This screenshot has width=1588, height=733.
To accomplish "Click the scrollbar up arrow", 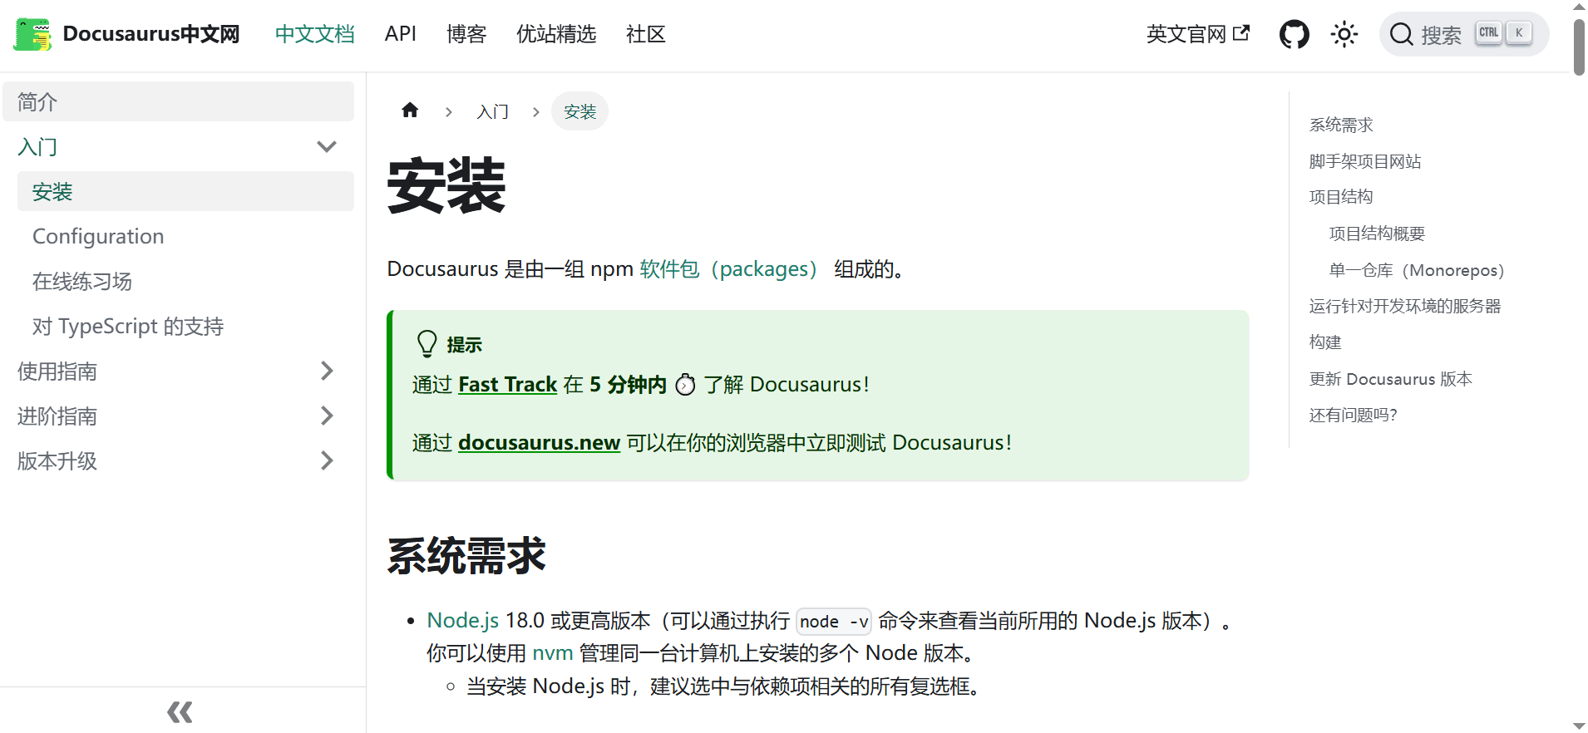I will tap(1579, 7).
